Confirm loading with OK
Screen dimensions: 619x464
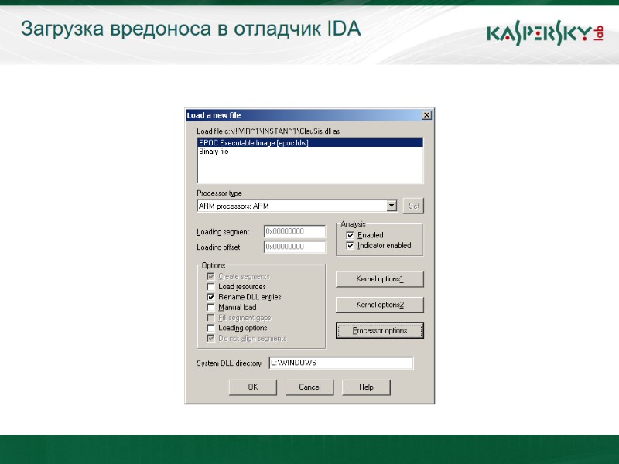click(x=252, y=387)
